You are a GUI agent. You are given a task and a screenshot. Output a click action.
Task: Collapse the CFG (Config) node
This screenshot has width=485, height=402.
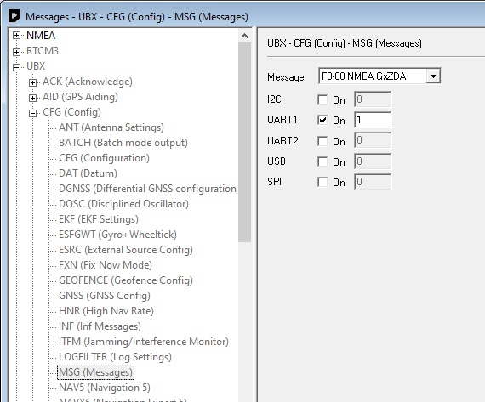click(x=32, y=113)
